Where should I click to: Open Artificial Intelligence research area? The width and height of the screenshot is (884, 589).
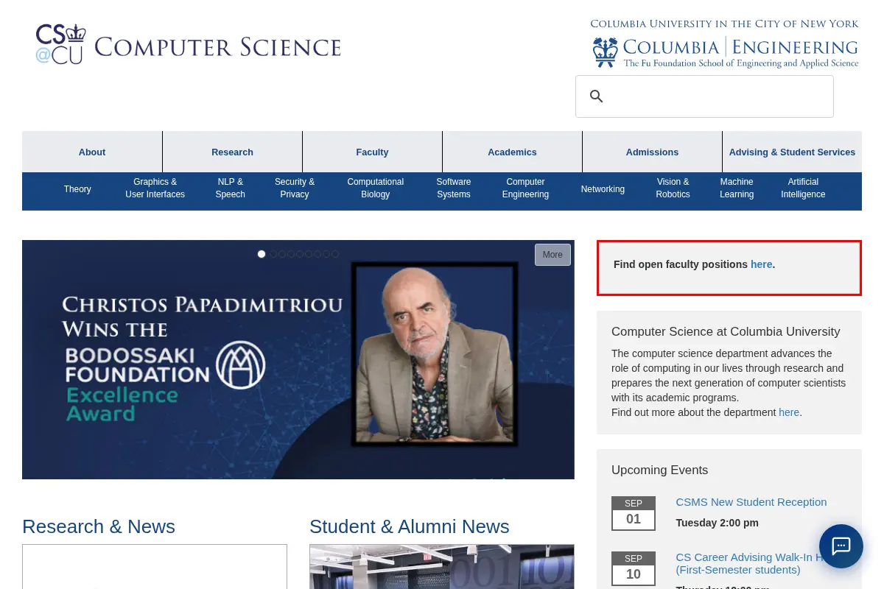coord(803,188)
